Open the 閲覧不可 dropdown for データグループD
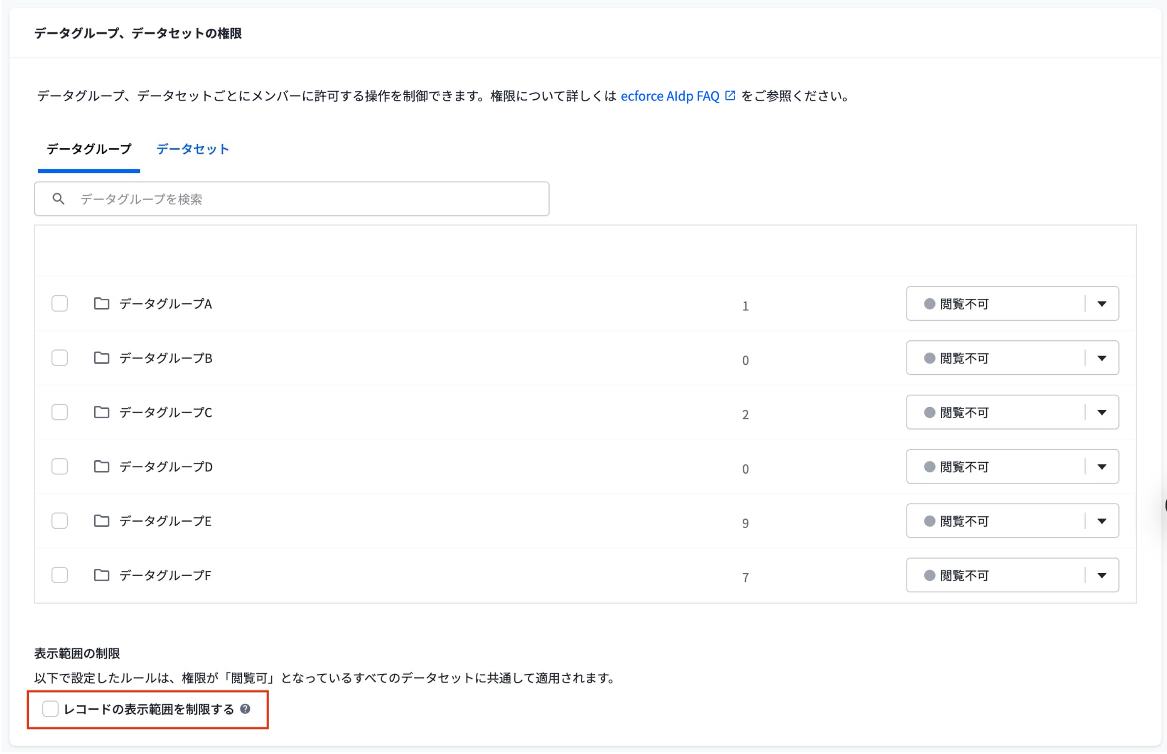Screen dimensions: 1167x754 point(1012,467)
